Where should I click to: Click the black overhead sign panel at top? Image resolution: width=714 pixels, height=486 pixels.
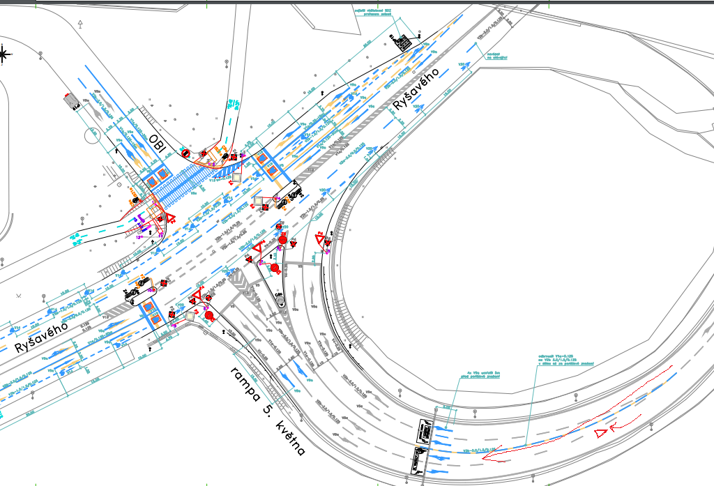click(x=404, y=43)
